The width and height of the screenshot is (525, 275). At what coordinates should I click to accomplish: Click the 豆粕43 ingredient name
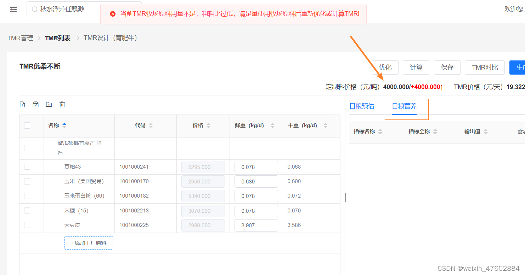73,166
